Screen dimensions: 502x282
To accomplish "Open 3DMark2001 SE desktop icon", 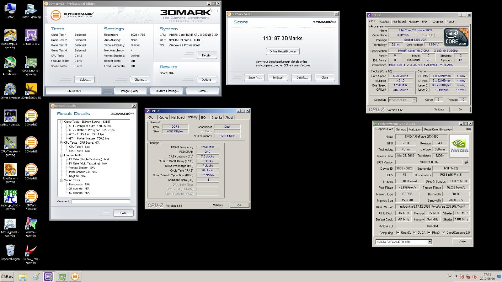I will pyautogui.click(x=31, y=91).
